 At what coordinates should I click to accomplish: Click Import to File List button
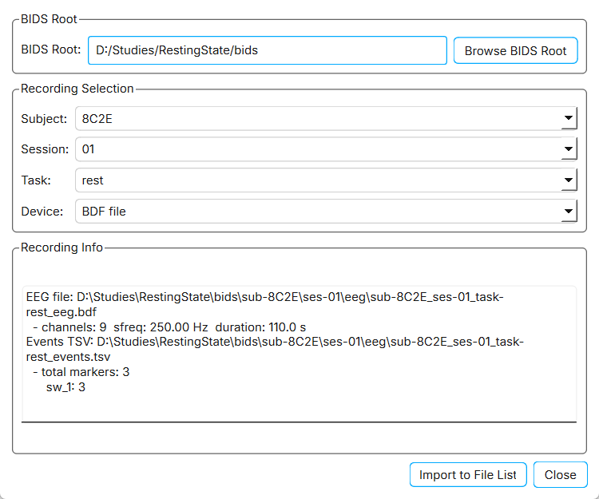point(468,474)
